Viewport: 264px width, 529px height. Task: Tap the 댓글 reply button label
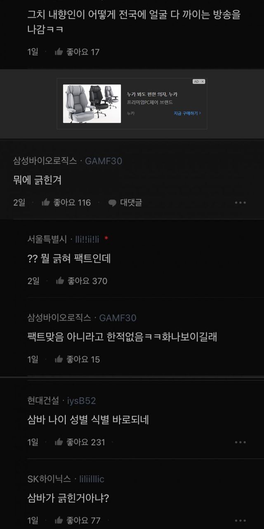click(131, 203)
